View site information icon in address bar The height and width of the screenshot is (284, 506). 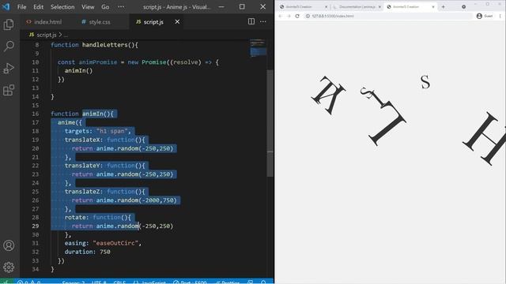[308, 16]
